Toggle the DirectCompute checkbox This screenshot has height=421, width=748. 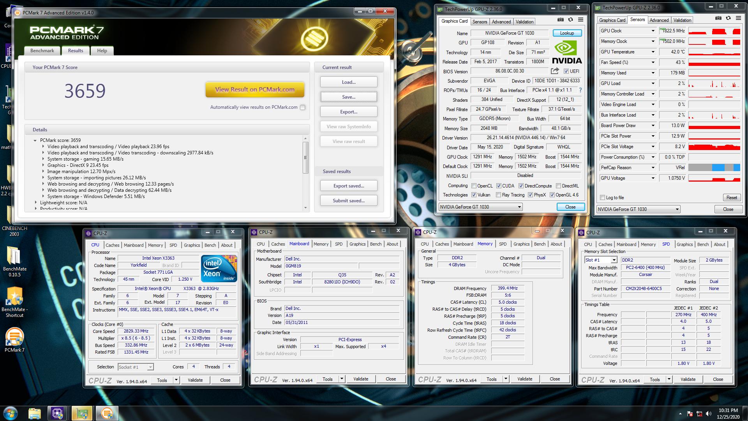[x=521, y=186]
